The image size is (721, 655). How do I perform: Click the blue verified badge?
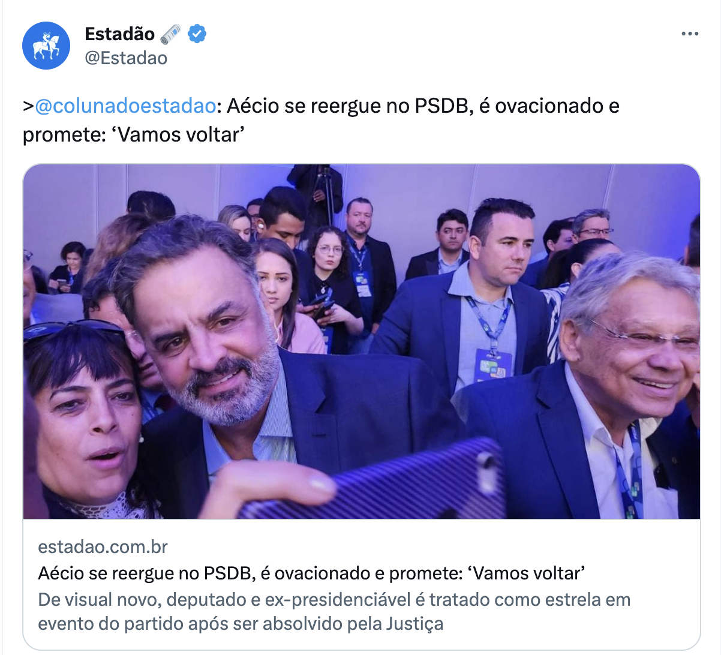coord(197,34)
